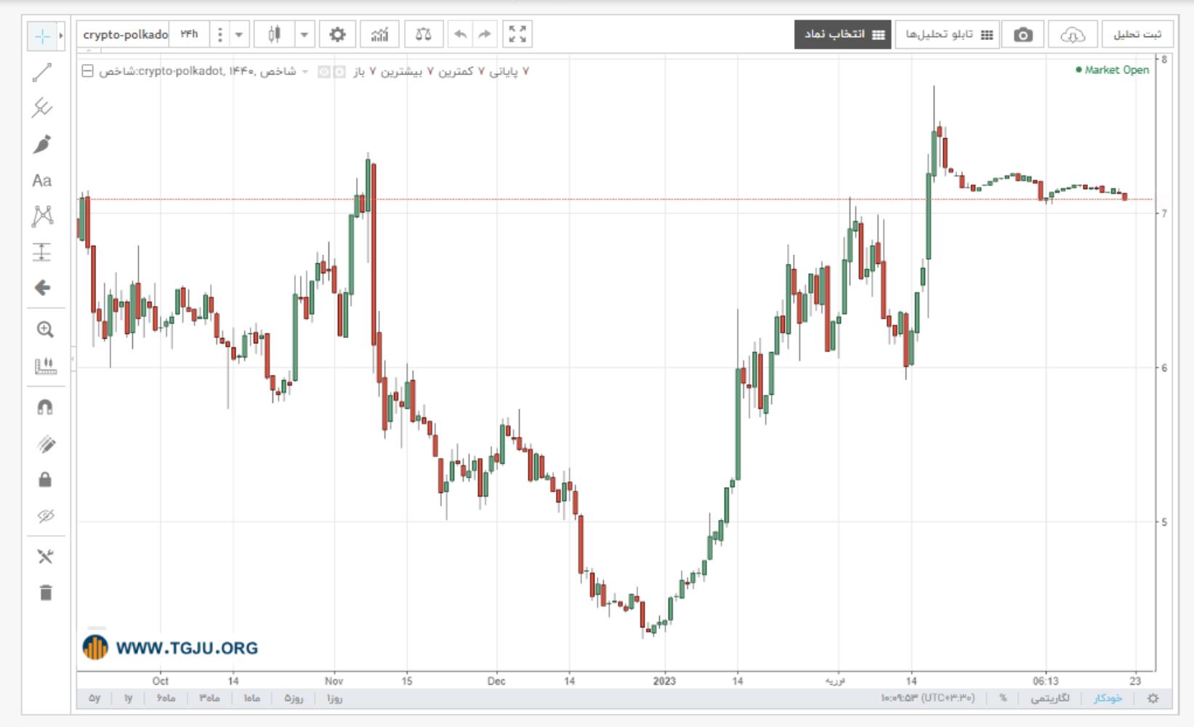Click the ثبت تحلیل button

click(1137, 35)
